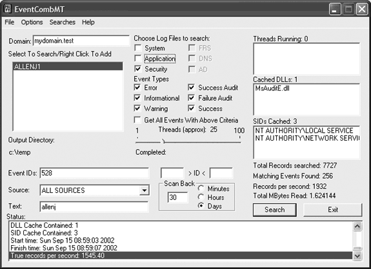Click the EventCombMT title bar app icon
The image size is (371, 269).
coord(8,9)
